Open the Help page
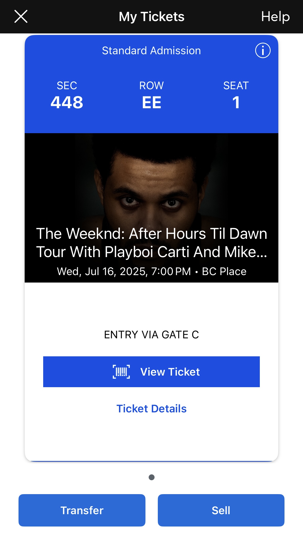Screen dimensions: 303x535 pyautogui.click(x=275, y=17)
